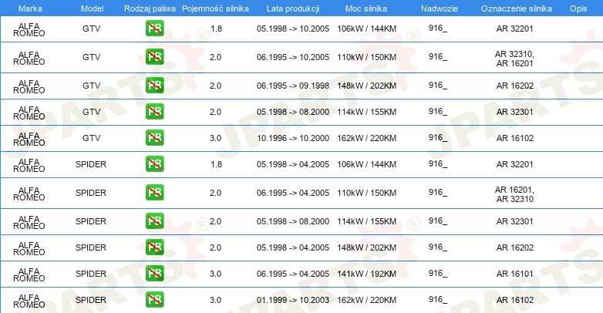Image resolution: width=603 pixels, height=313 pixels.
Task: Click the Oznaczenie silnika column header
Action: point(517,8)
